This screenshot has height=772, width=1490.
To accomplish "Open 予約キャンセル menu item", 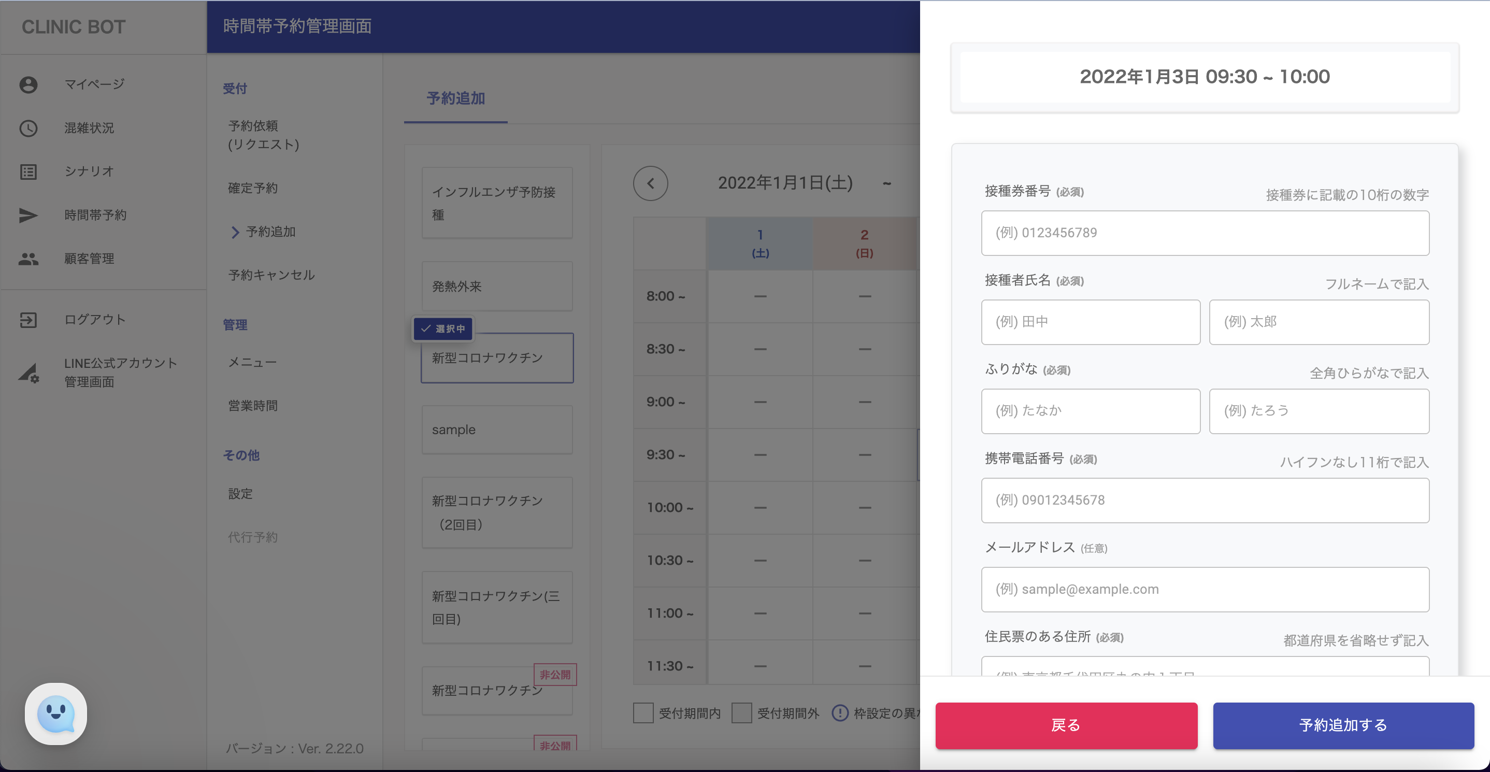I will [x=271, y=275].
